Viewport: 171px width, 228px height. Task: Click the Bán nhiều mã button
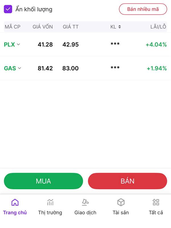point(143,9)
